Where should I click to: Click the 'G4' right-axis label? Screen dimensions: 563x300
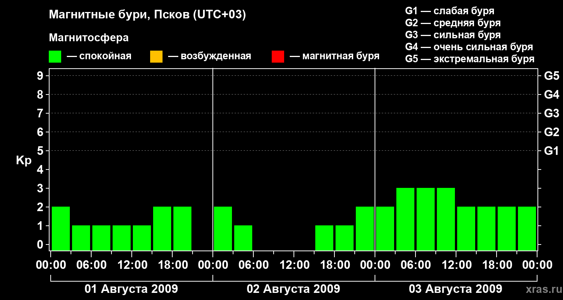click(x=552, y=94)
